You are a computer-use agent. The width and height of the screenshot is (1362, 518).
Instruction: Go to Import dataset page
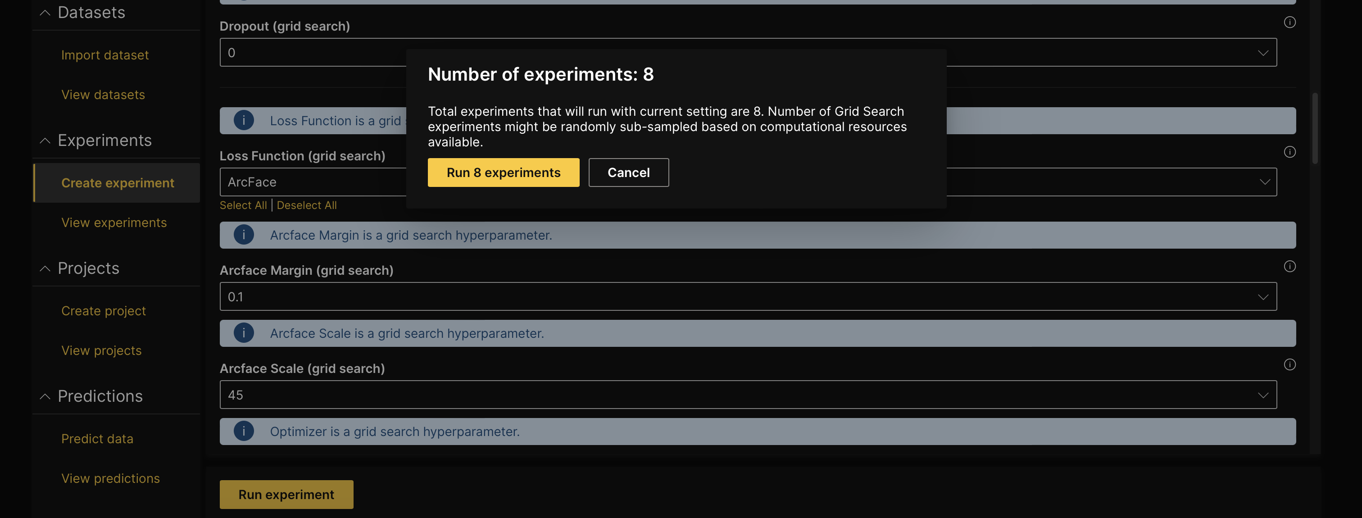click(x=104, y=55)
